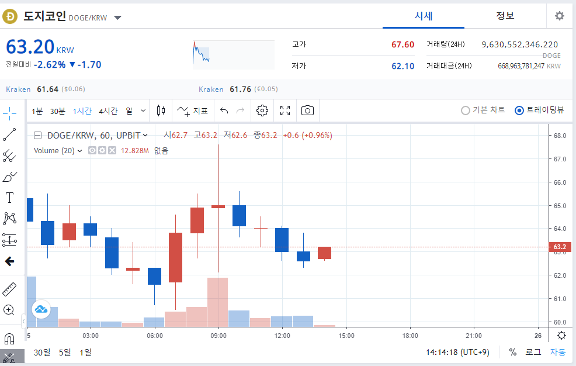
Task: Open indicators (지표) menu
Action: tap(193, 111)
